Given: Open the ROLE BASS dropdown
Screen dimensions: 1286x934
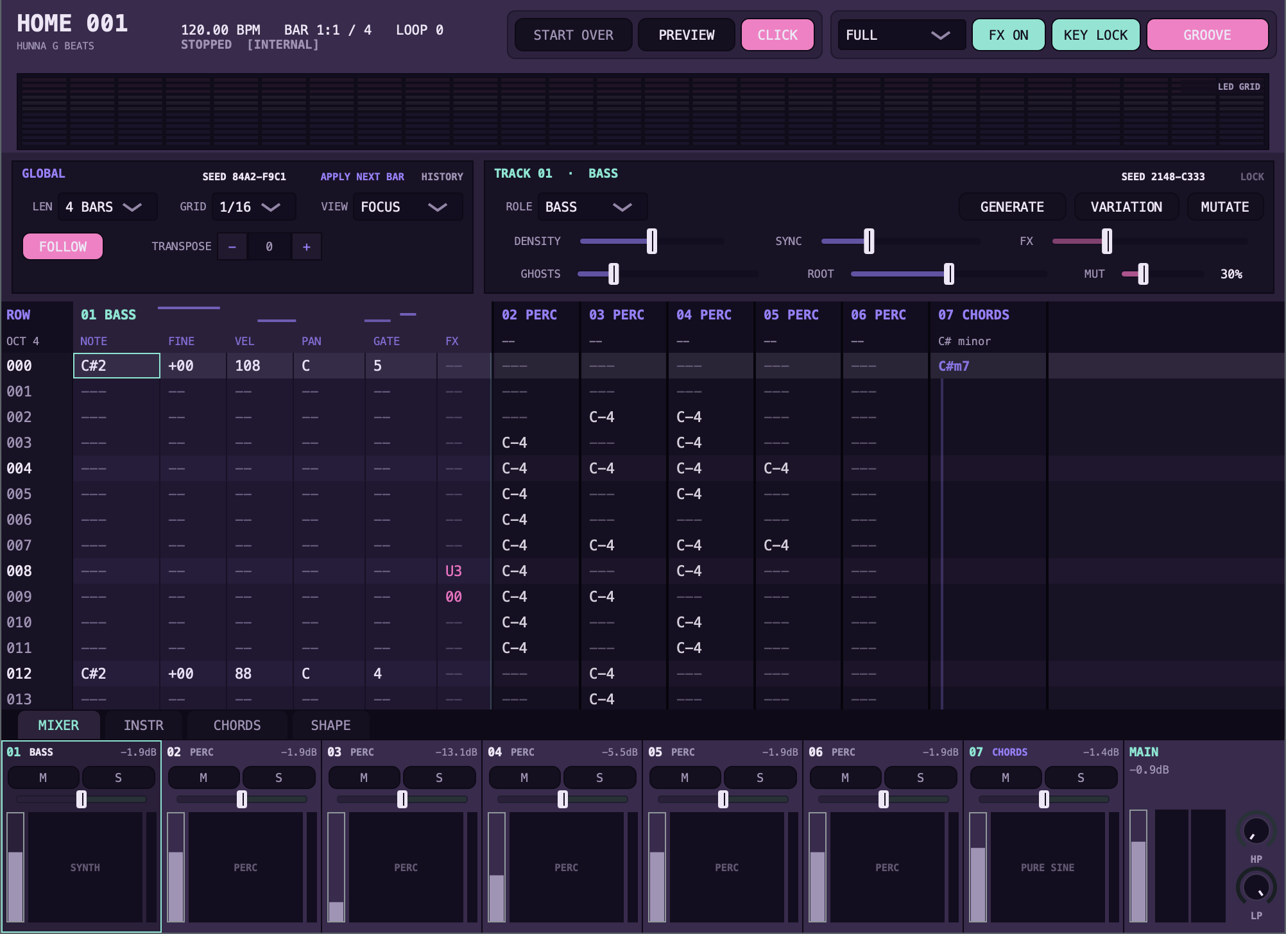Looking at the screenshot, I should 592,207.
